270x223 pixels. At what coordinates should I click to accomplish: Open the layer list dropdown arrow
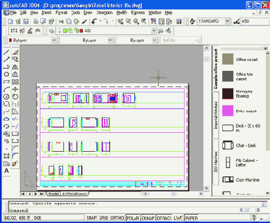pos(154,31)
